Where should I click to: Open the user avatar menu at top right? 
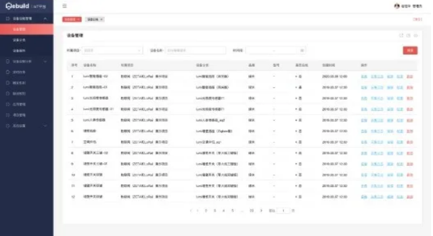pyautogui.click(x=397, y=6)
